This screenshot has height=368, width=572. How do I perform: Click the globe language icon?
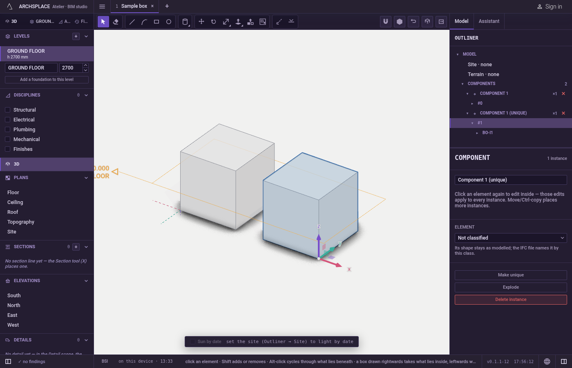tap(547, 361)
